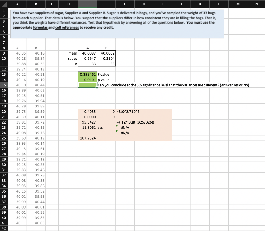The width and height of the screenshot is (265, 231).
Task: Select column N header
Action: (x=256, y=4)
